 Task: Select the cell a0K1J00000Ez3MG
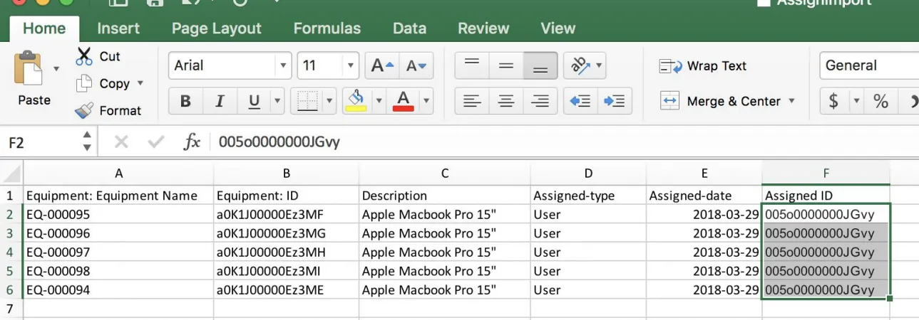coord(286,233)
